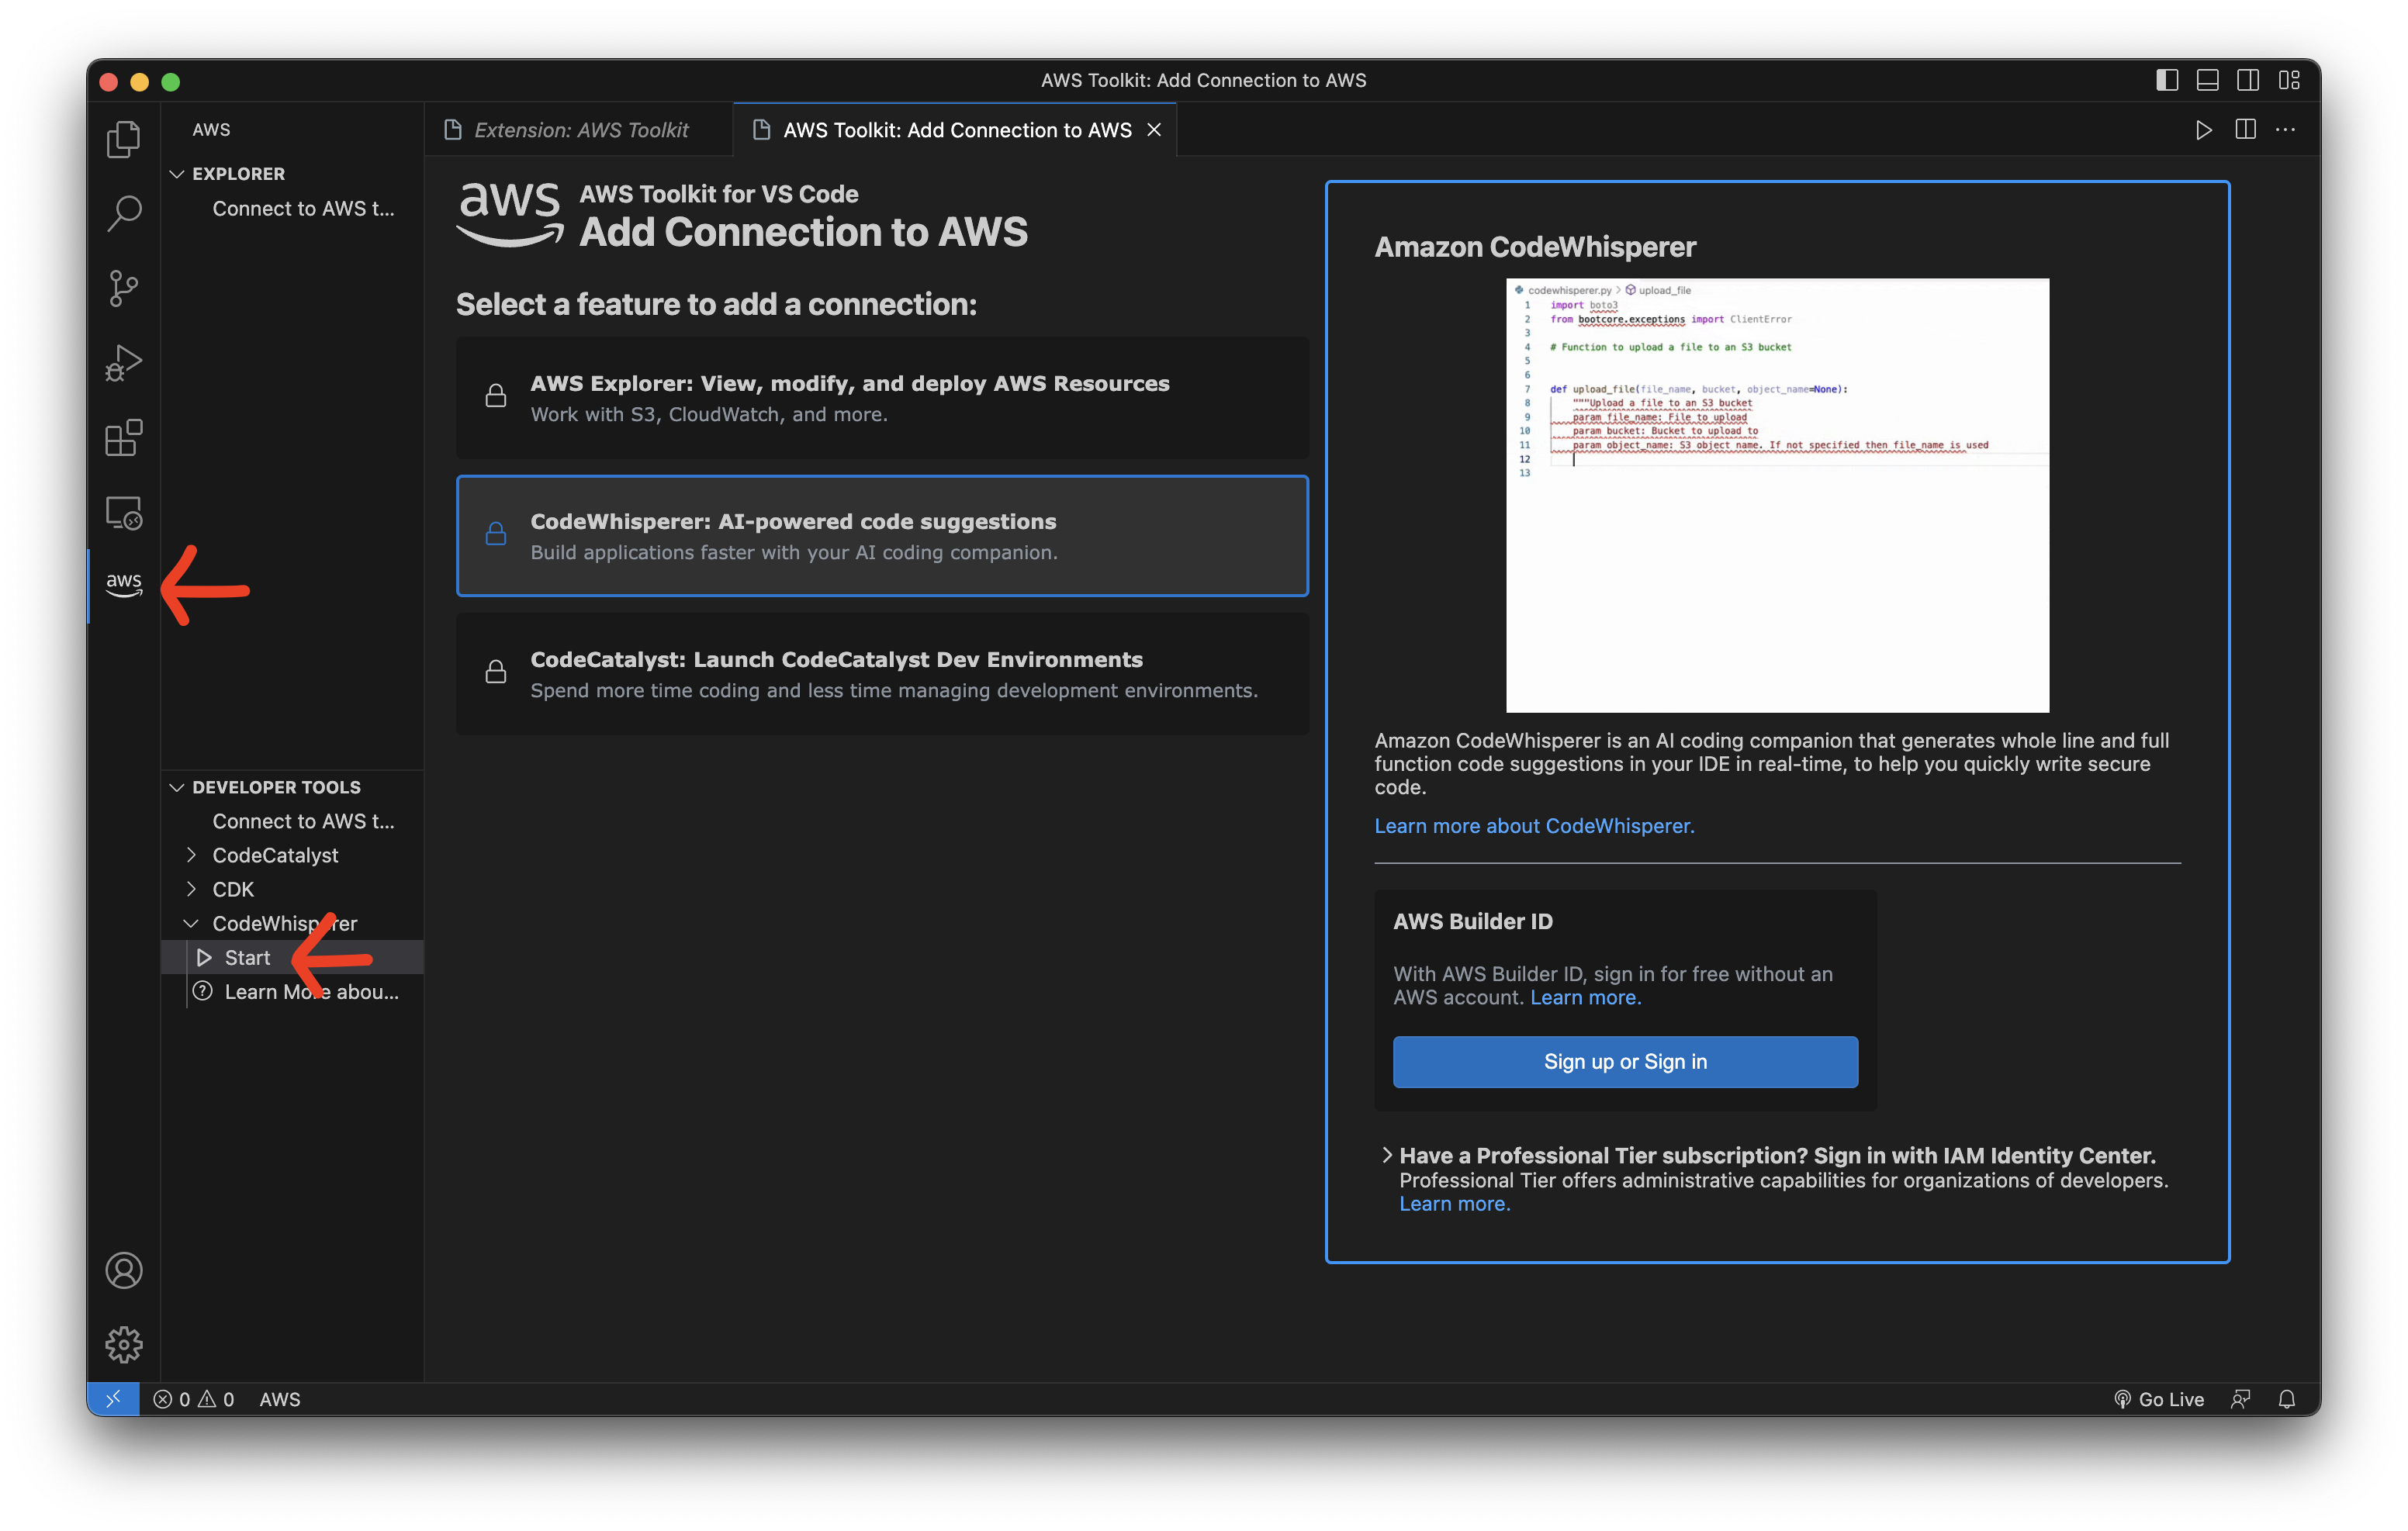This screenshot has width=2408, height=1531.
Task: Toggle the primary sidebar layout icon
Action: pyautogui.click(x=2166, y=80)
